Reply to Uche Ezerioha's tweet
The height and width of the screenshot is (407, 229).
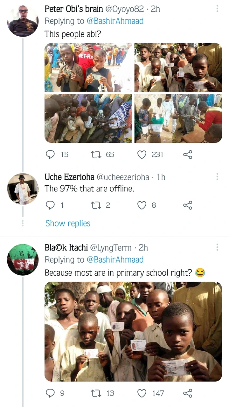point(50,205)
